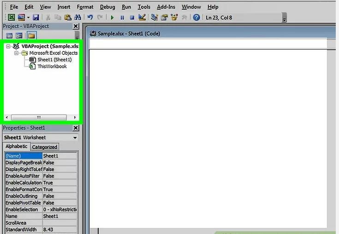The image size is (339, 234).
Task: Click the Find binoculars icon
Action: [78, 18]
